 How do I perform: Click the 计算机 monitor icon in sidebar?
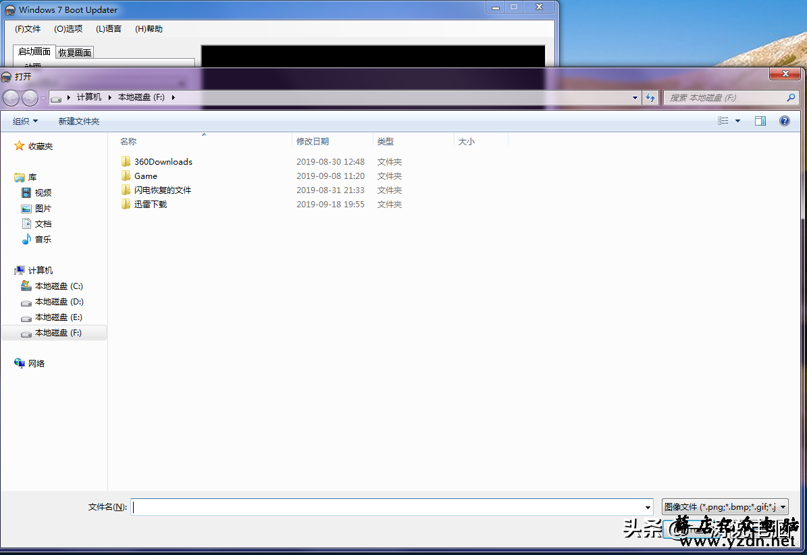click(x=20, y=270)
